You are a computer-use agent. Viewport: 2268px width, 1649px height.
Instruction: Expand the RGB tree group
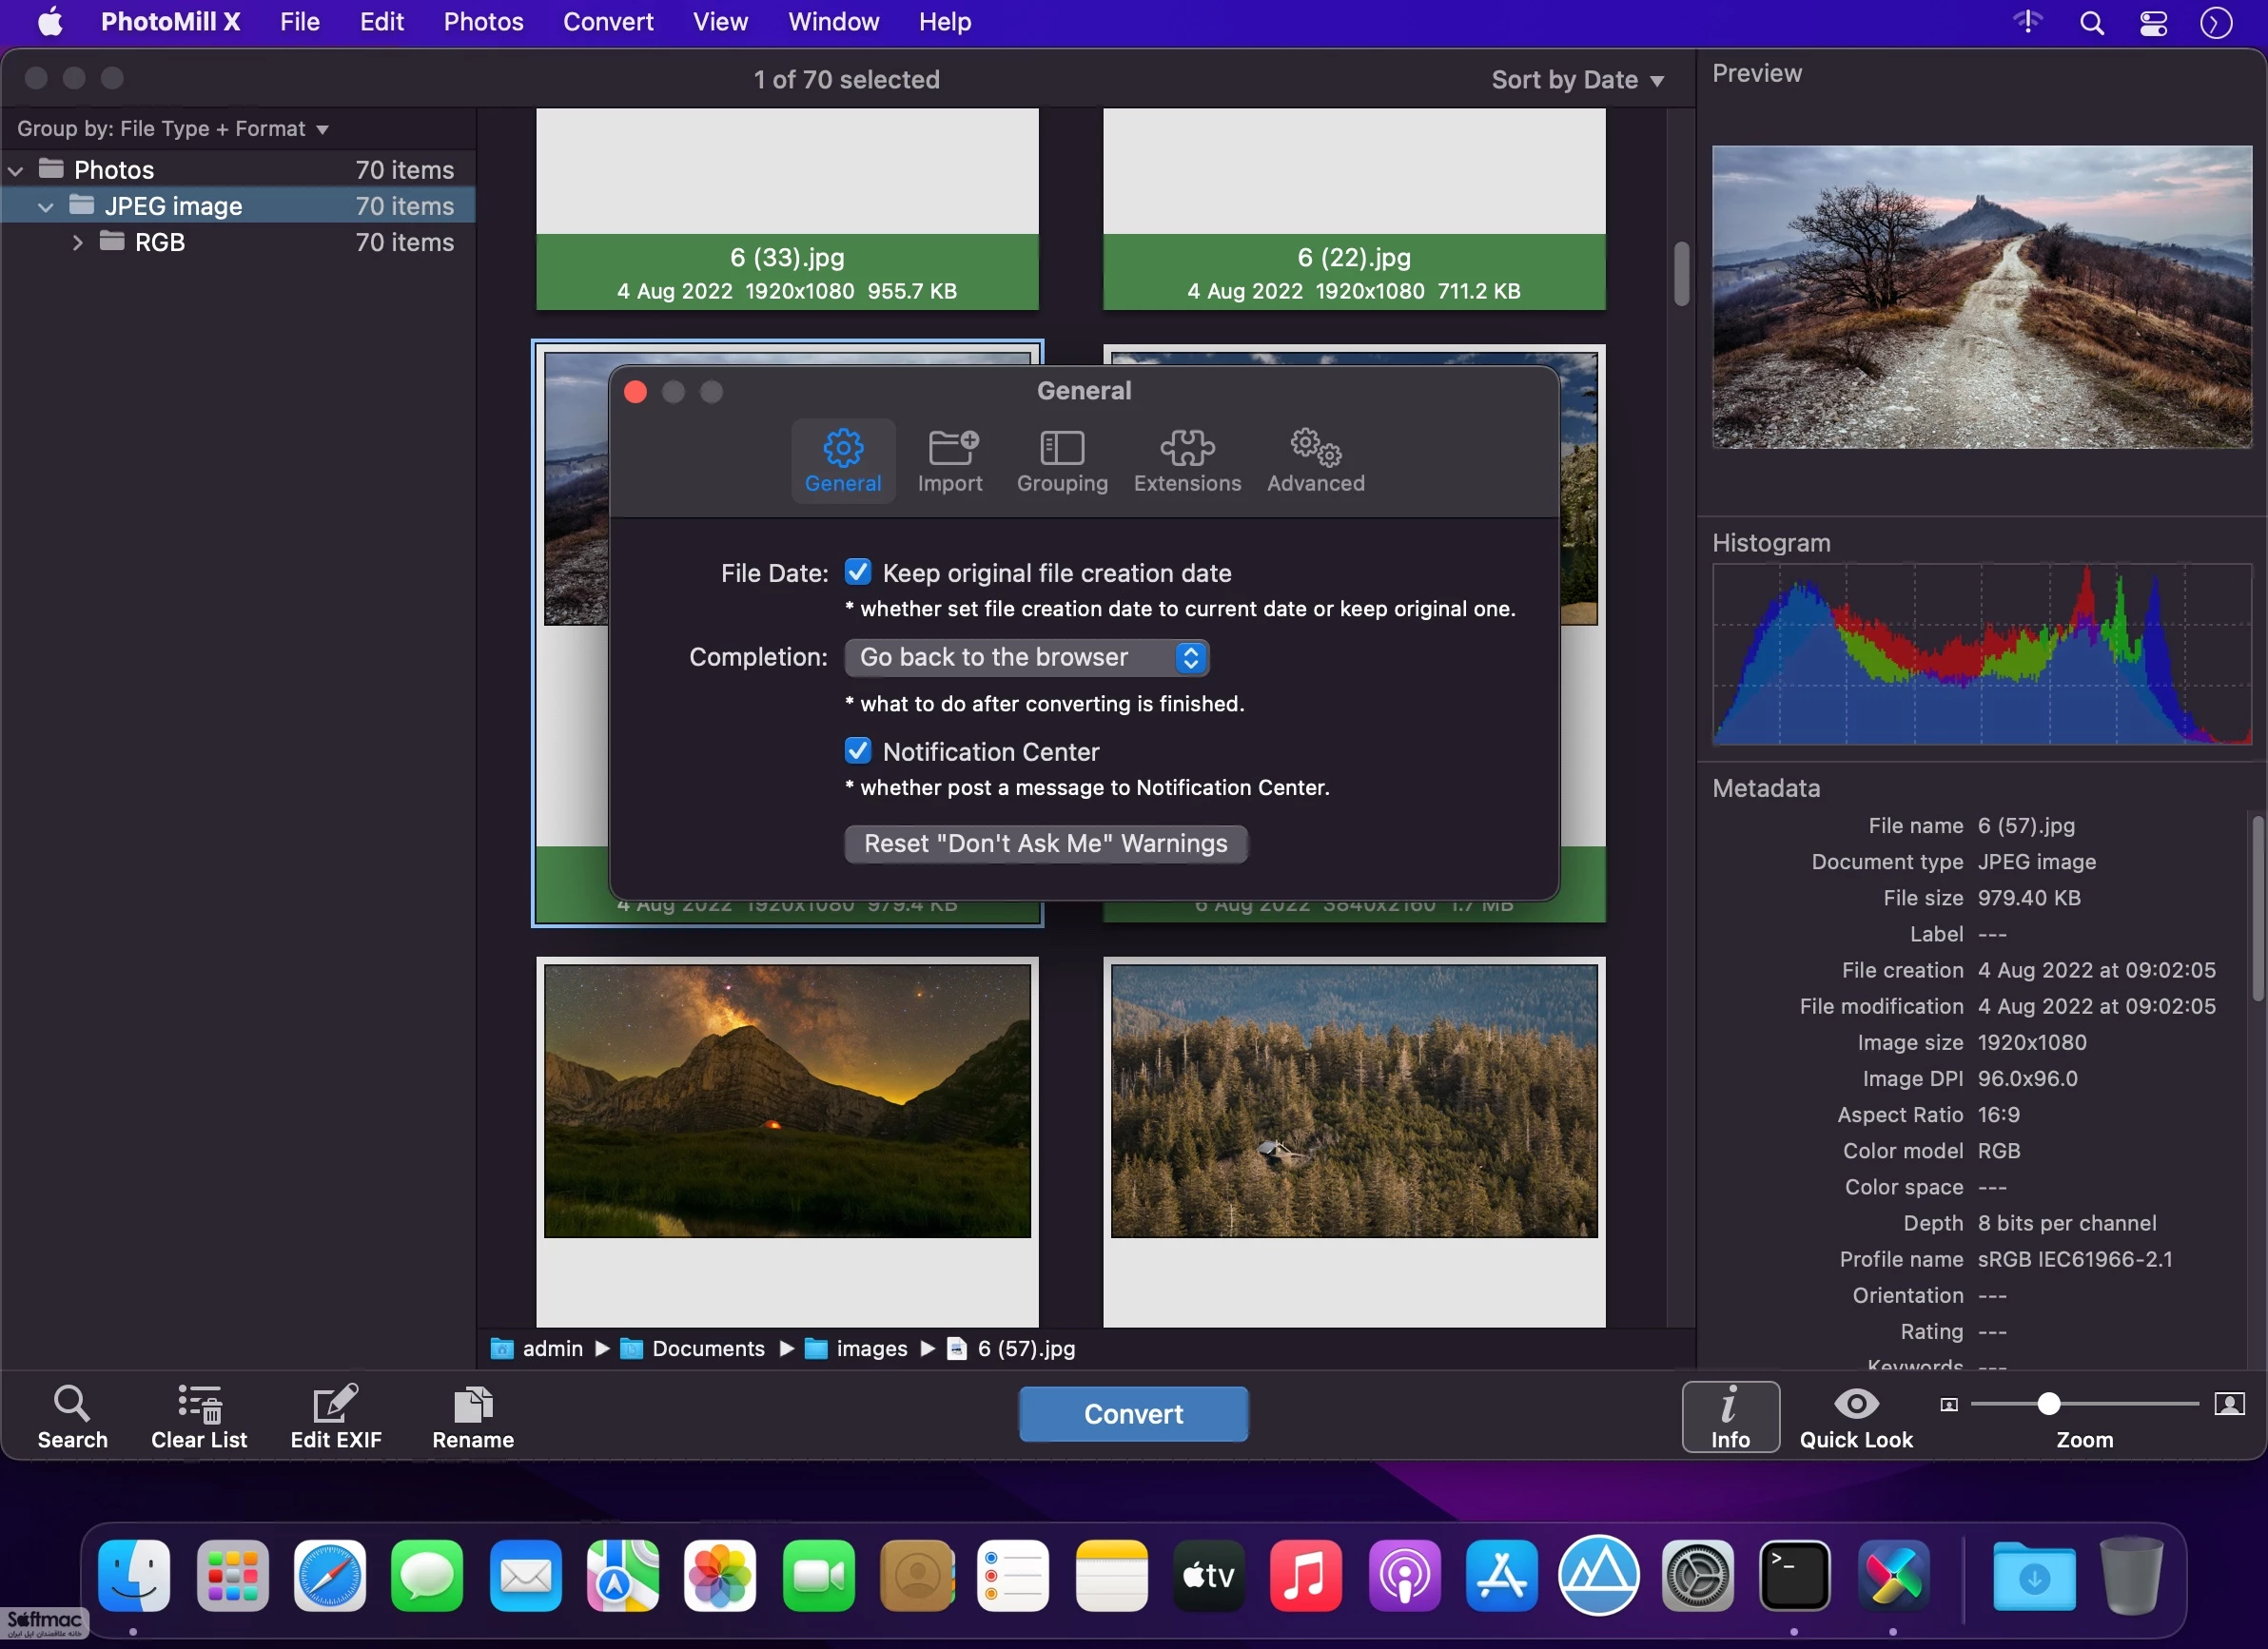pyautogui.click(x=77, y=242)
